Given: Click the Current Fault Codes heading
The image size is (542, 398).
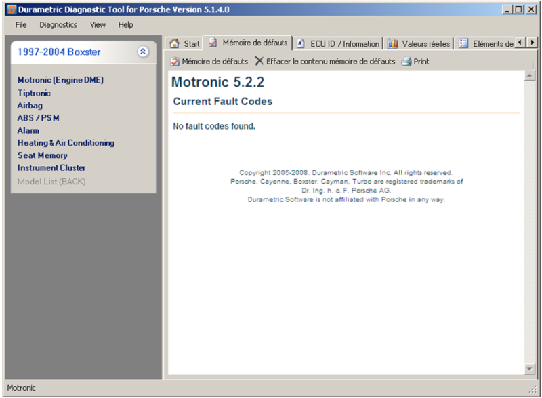Looking at the screenshot, I should (223, 101).
